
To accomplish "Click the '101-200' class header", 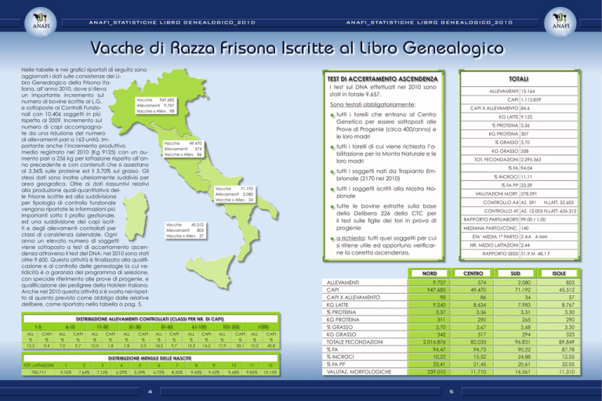I will tap(230, 327).
